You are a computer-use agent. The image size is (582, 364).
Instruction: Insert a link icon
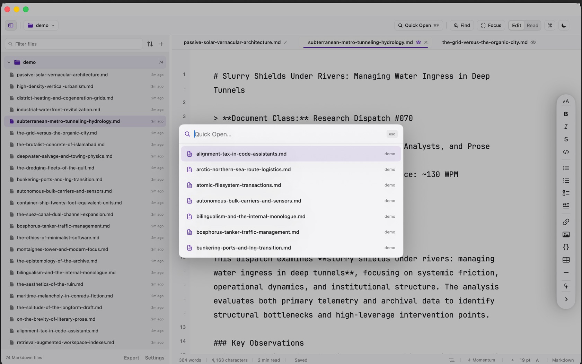pos(566,222)
